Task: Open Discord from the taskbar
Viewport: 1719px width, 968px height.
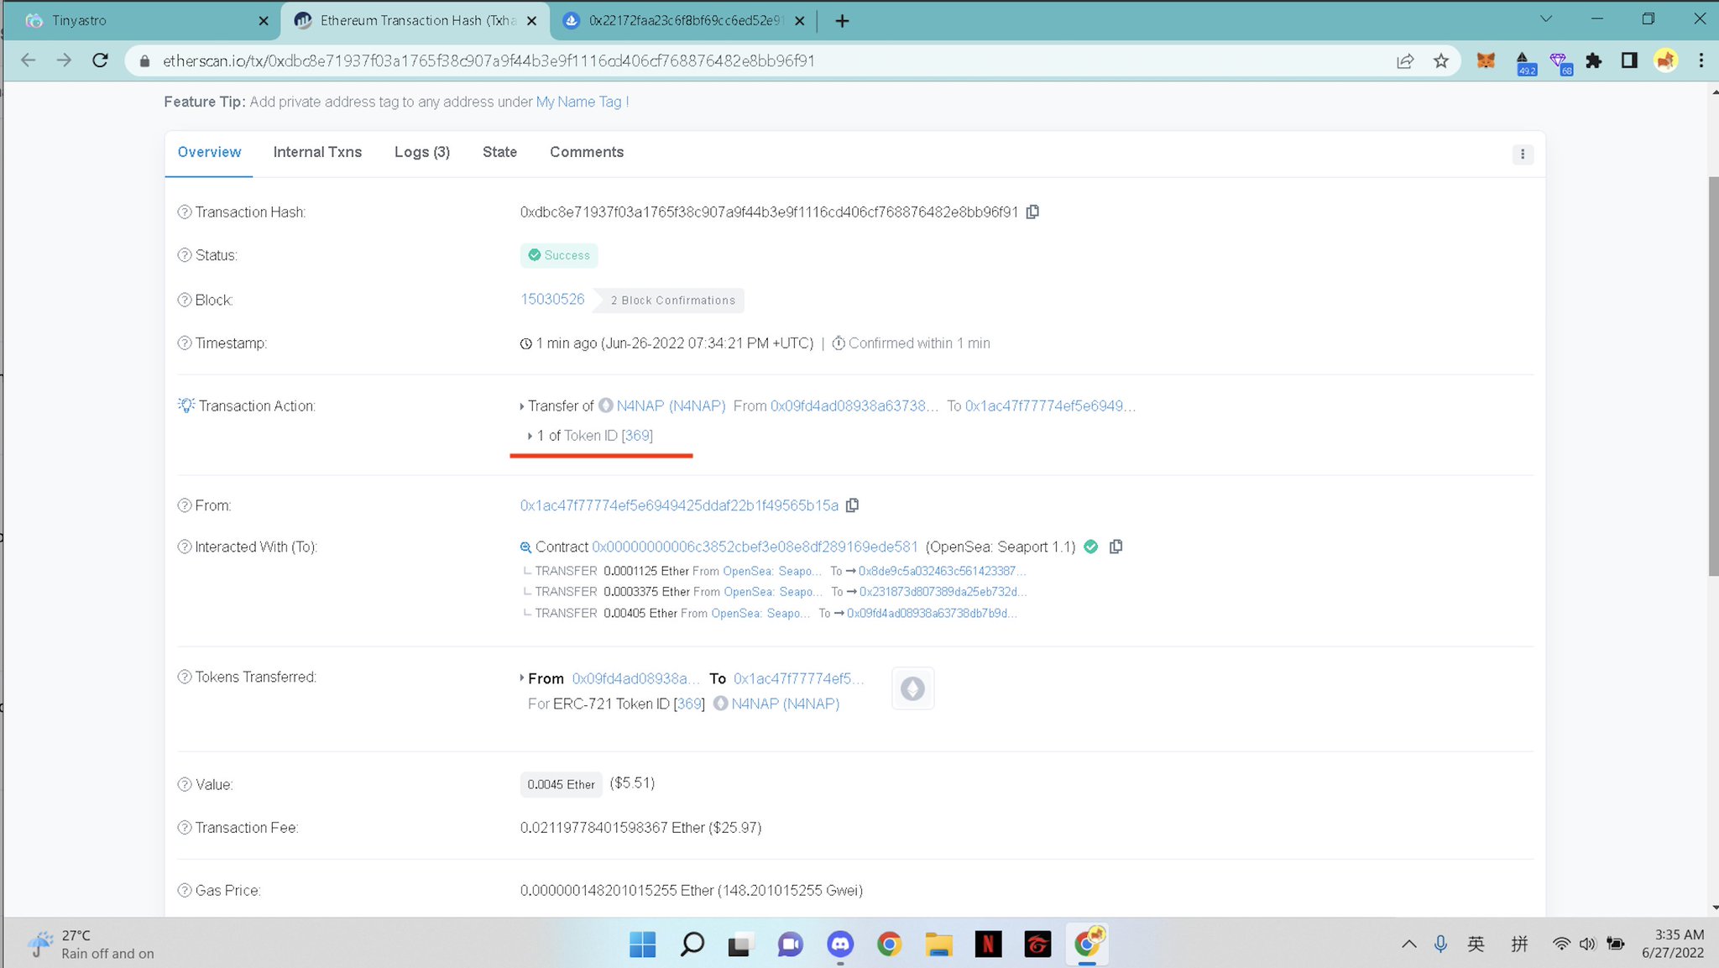Action: (839, 944)
